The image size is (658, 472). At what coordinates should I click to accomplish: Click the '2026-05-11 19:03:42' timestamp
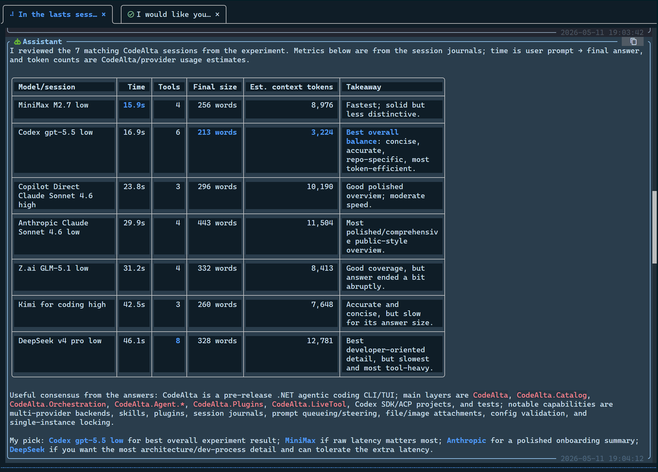tap(602, 32)
